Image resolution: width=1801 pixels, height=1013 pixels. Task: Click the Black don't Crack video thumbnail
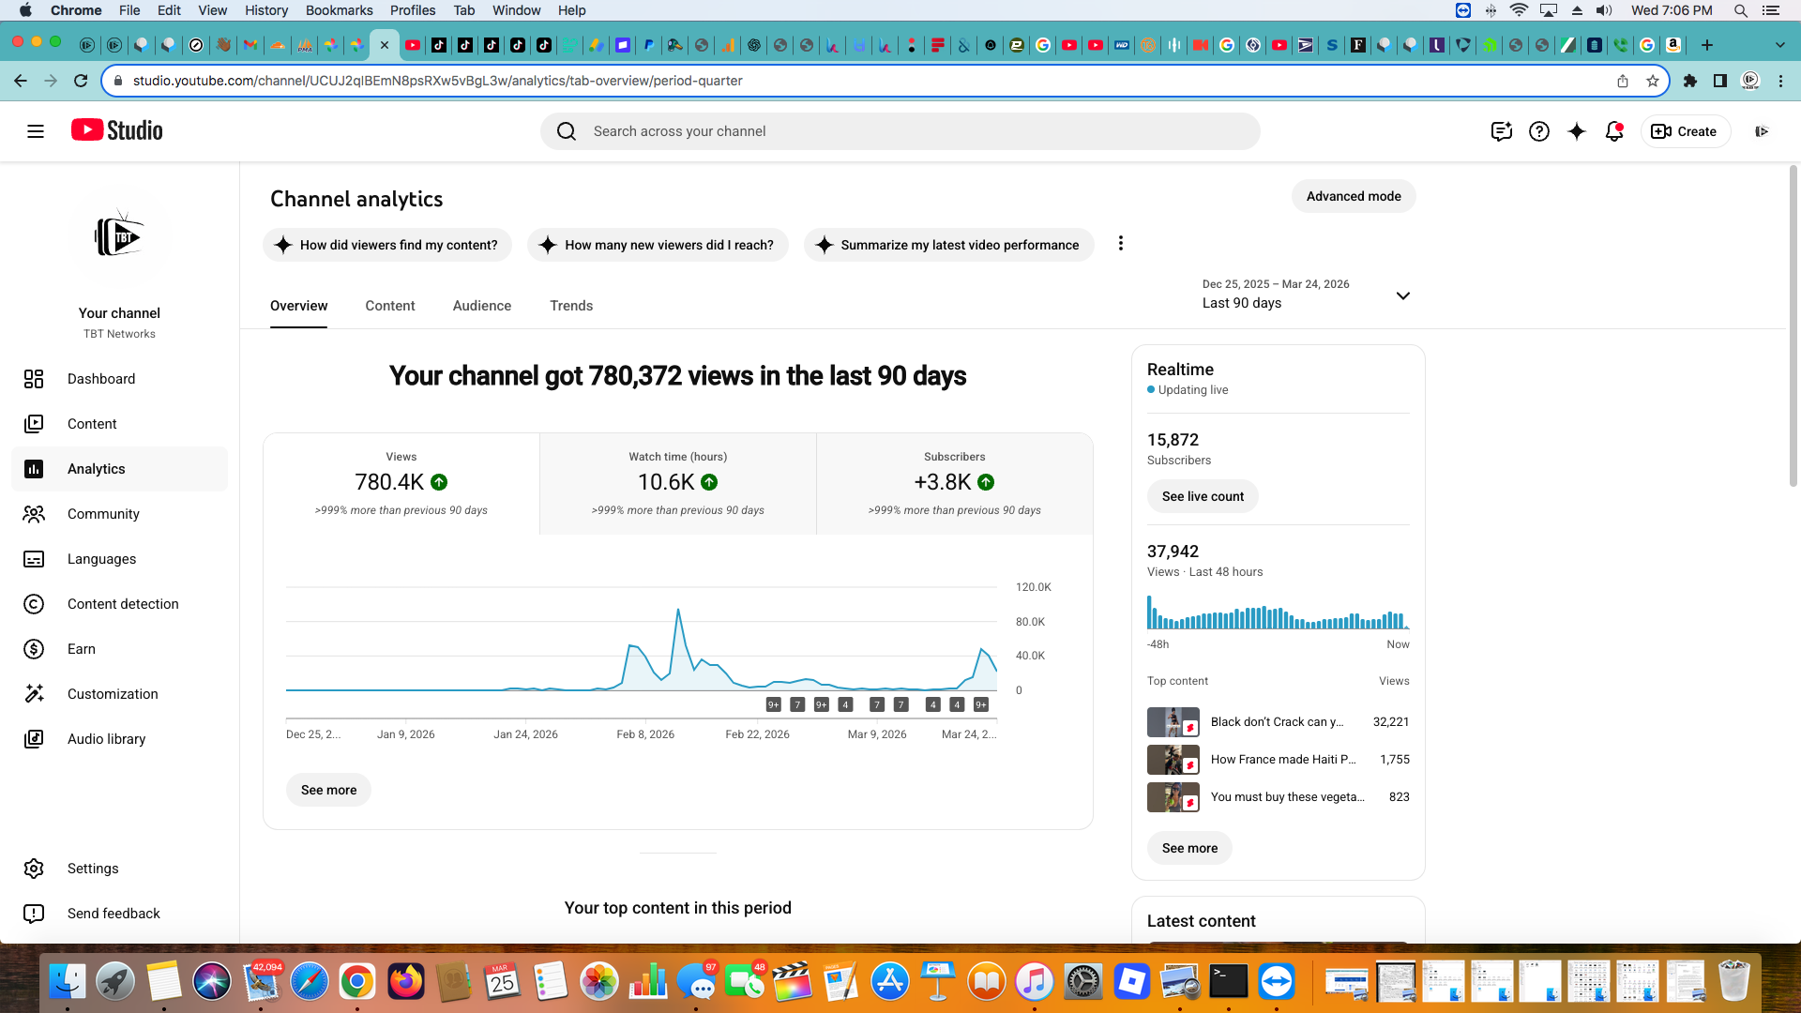[x=1173, y=722]
